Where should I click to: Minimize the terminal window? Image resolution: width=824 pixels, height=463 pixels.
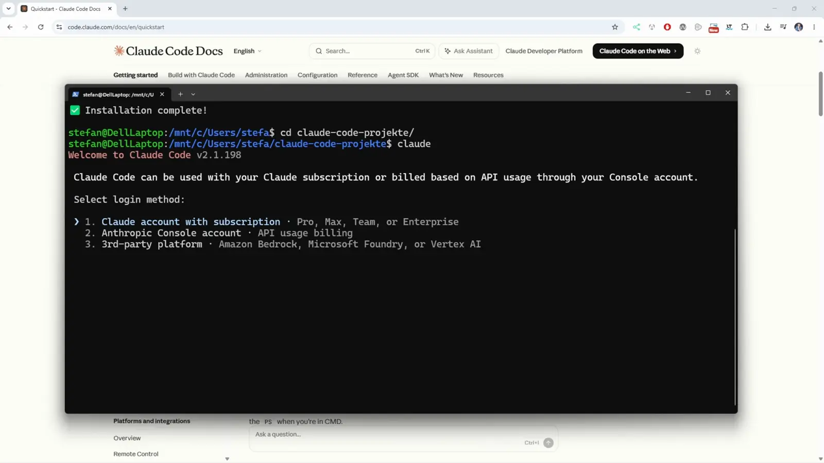tap(688, 93)
